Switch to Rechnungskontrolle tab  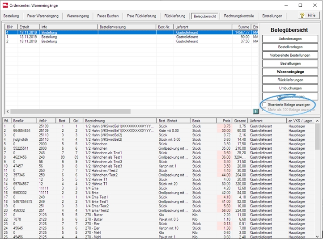click(239, 16)
